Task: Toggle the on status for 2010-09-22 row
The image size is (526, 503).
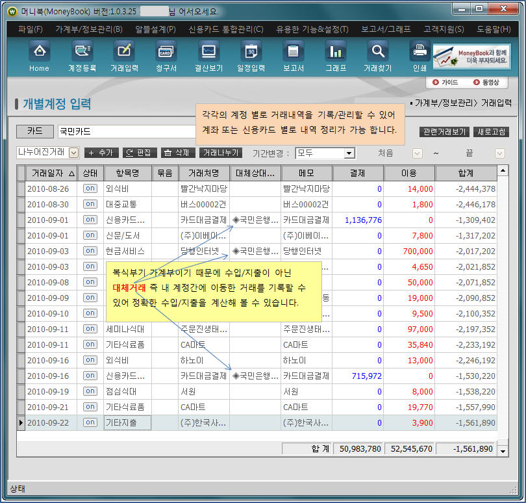Action: (90, 422)
